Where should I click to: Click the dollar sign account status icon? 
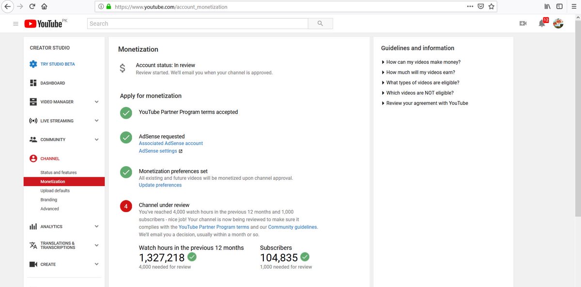pyautogui.click(x=122, y=69)
